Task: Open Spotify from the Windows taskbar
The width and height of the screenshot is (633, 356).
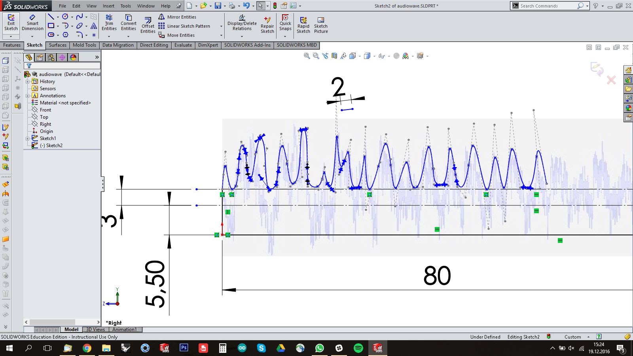Action: tap(358, 348)
